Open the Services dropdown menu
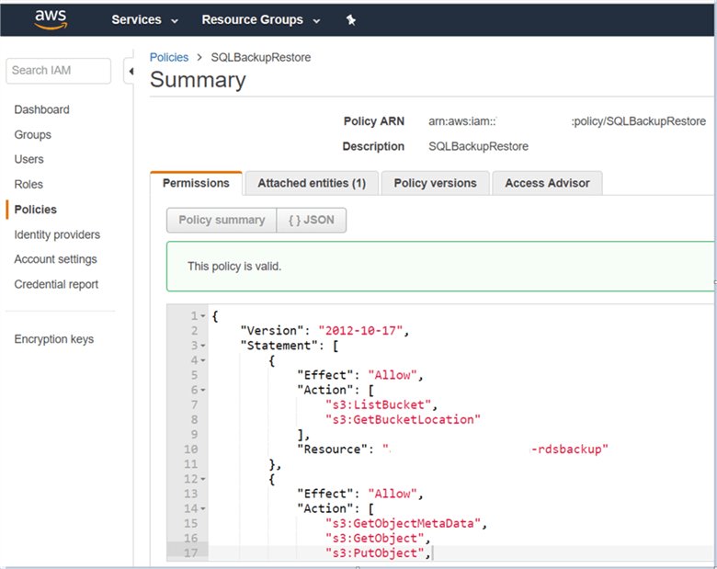 pos(144,20)
